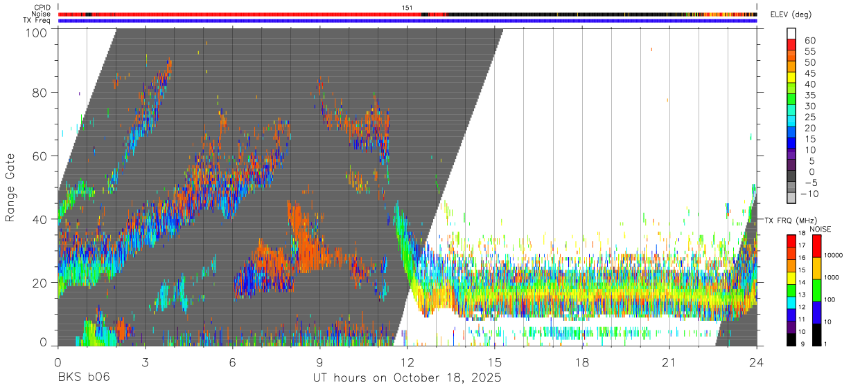Viewport: 851px width, 392px height.
Task: Click the TX Freq row label
Action: click(x=37, y=20)
